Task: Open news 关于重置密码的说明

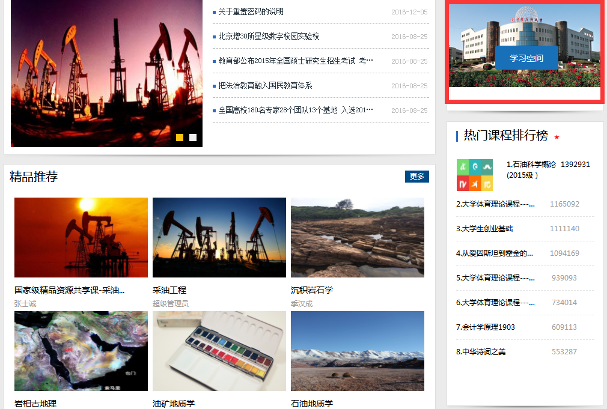Action: (x=251, y=12)
